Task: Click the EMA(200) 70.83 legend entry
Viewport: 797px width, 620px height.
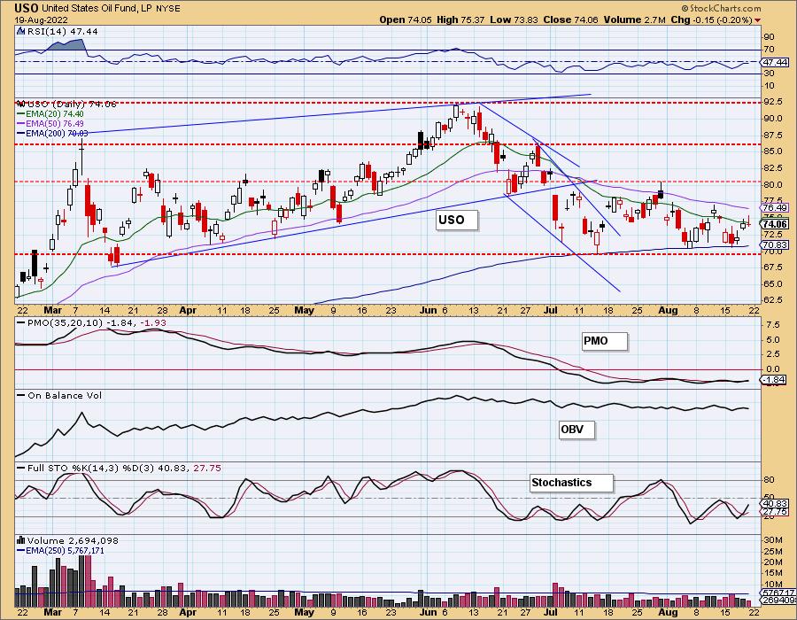Action: pyautogui.click(x=52, y=133)
